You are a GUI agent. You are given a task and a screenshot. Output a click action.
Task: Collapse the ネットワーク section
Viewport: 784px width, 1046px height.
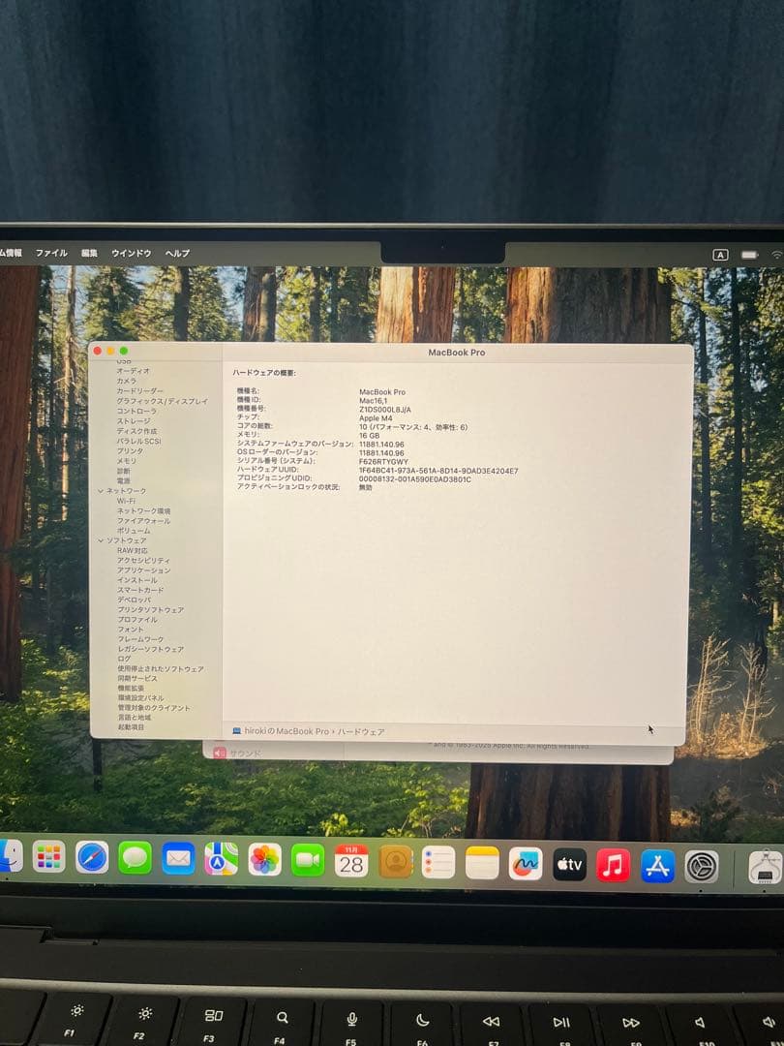101,491
